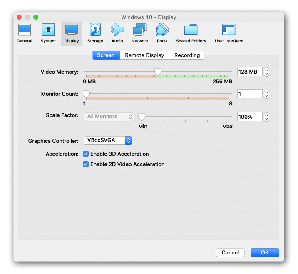Disable 3D Acceleration checkbox
This screenshot has width=298, height=274.
(86, 154)
